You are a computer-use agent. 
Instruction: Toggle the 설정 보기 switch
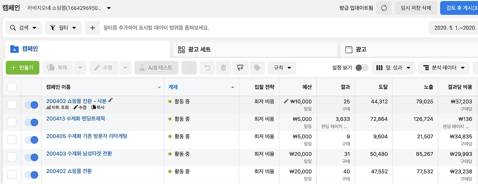coord(361,68)
